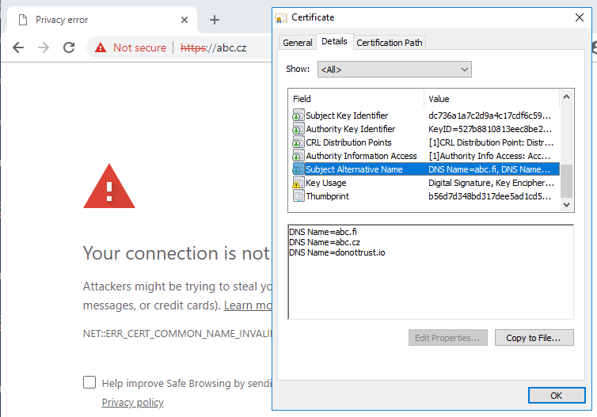Open the Show <All> dropdown
This screenshot has height=417, width=597.
tap(394, 70)
